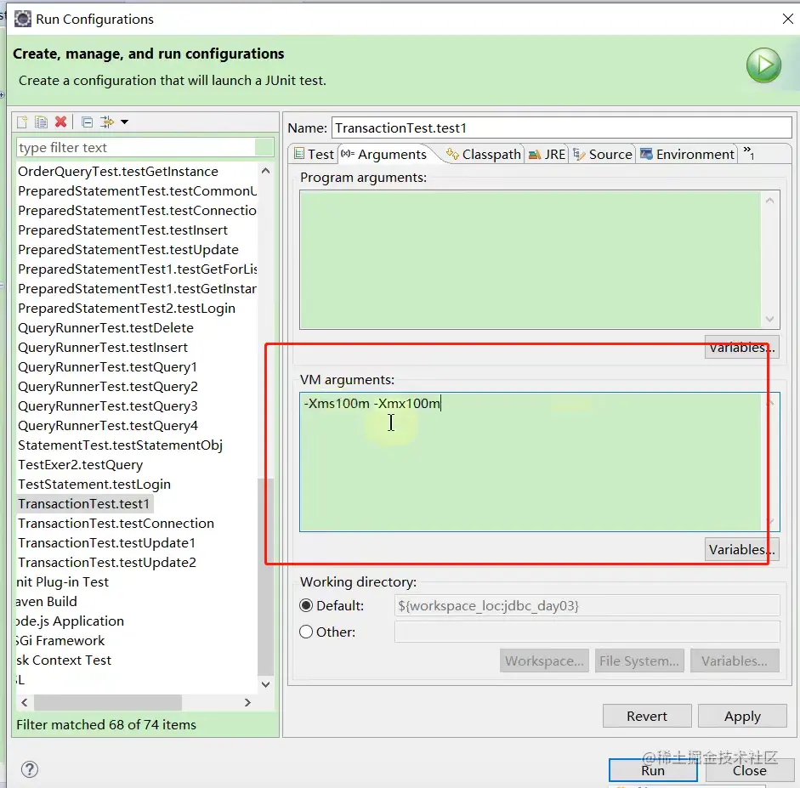
Task: Select QueryRunnerTest.testQuery1 configuration
Action: tap(107, 366)
